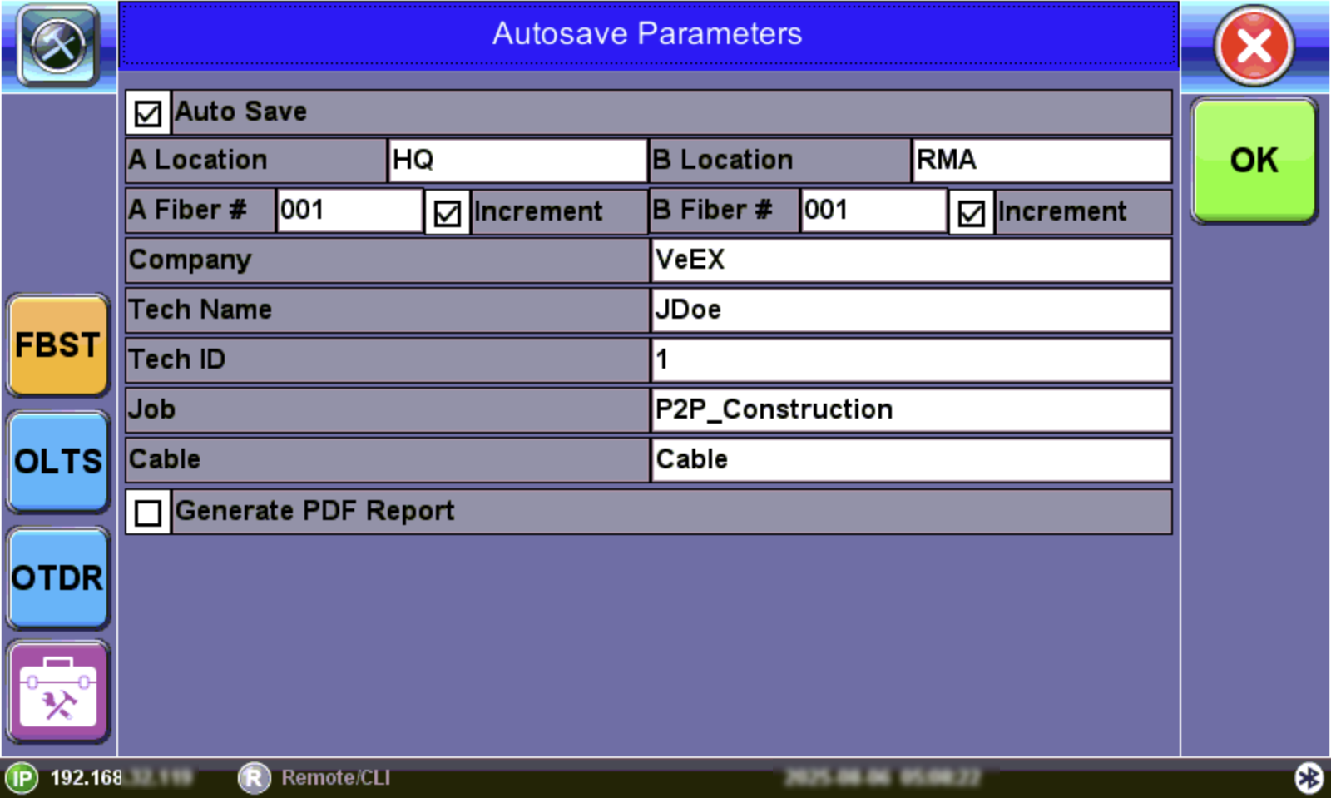Switch to the OLTS test mode
Screen dimensions: 1331x798
pos(57,462)
